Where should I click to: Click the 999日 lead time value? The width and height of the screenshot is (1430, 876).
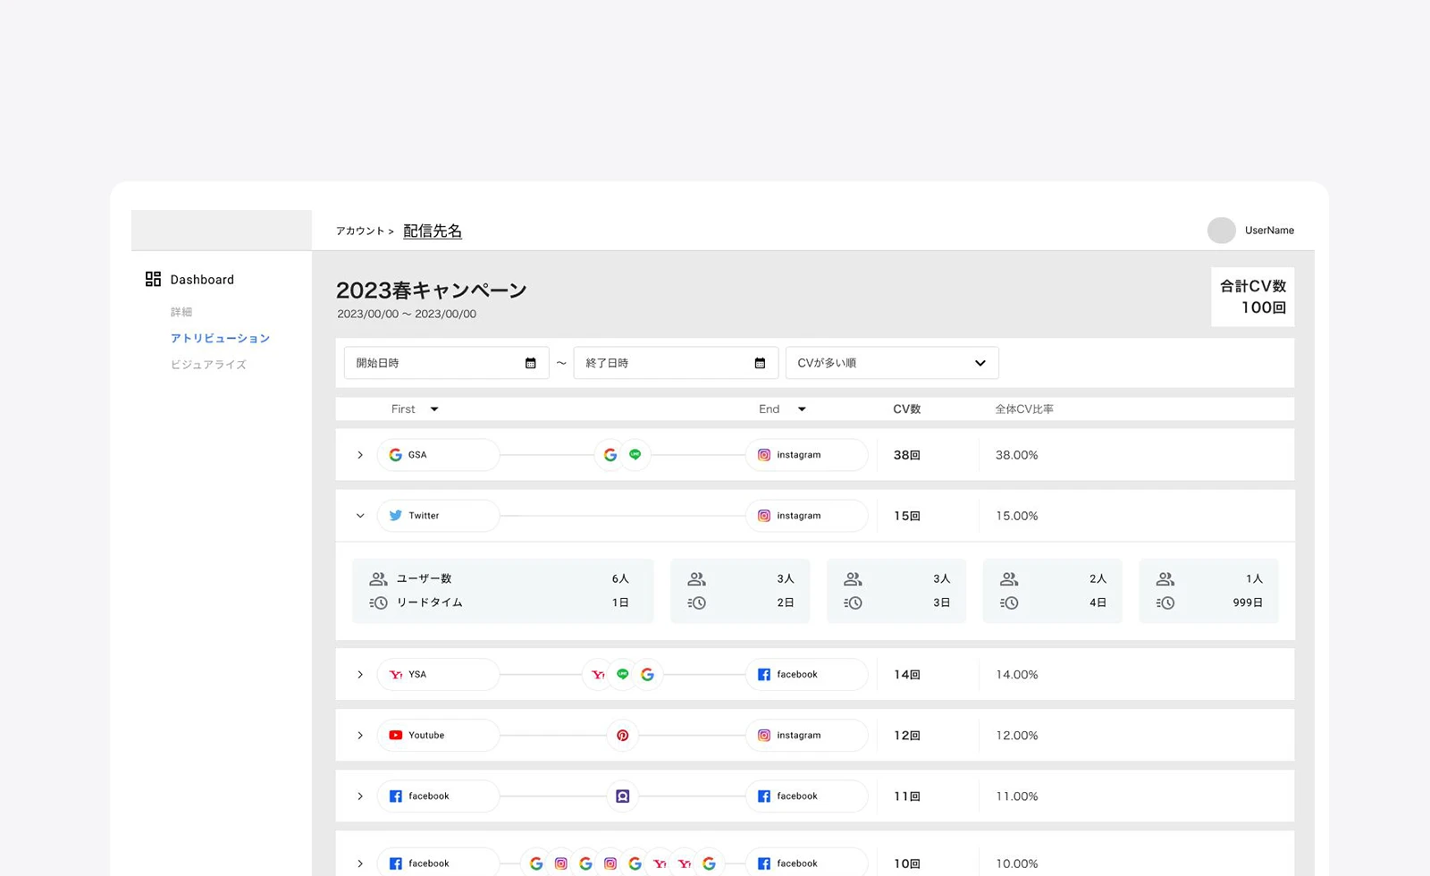click(1248, 602)
